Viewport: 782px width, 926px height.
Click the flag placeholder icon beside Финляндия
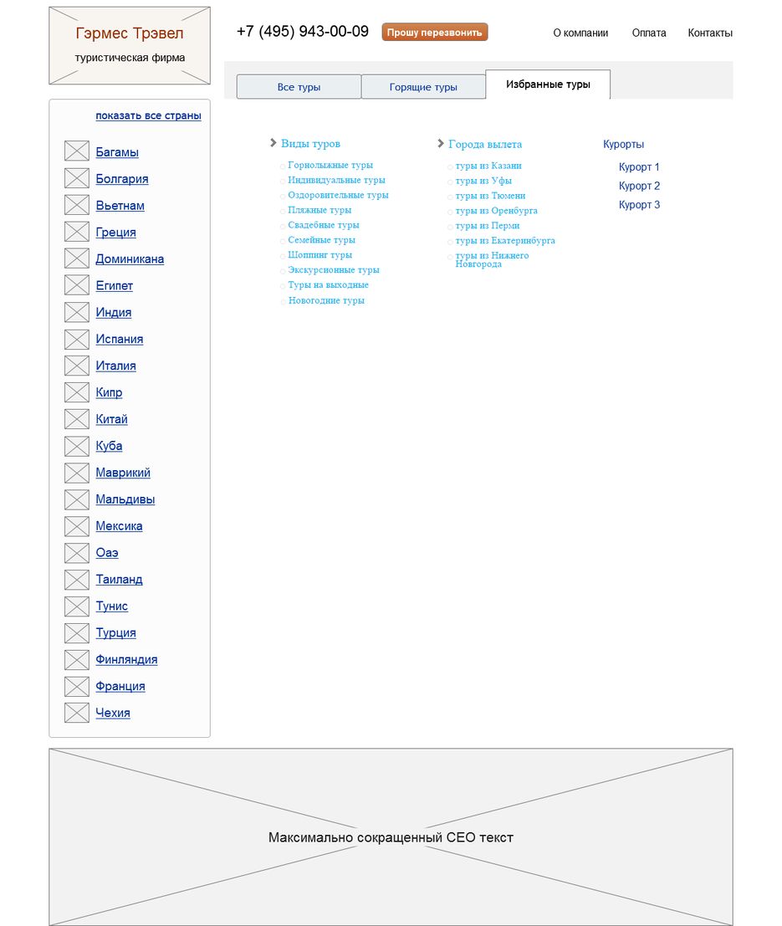(x=77, y=658)
